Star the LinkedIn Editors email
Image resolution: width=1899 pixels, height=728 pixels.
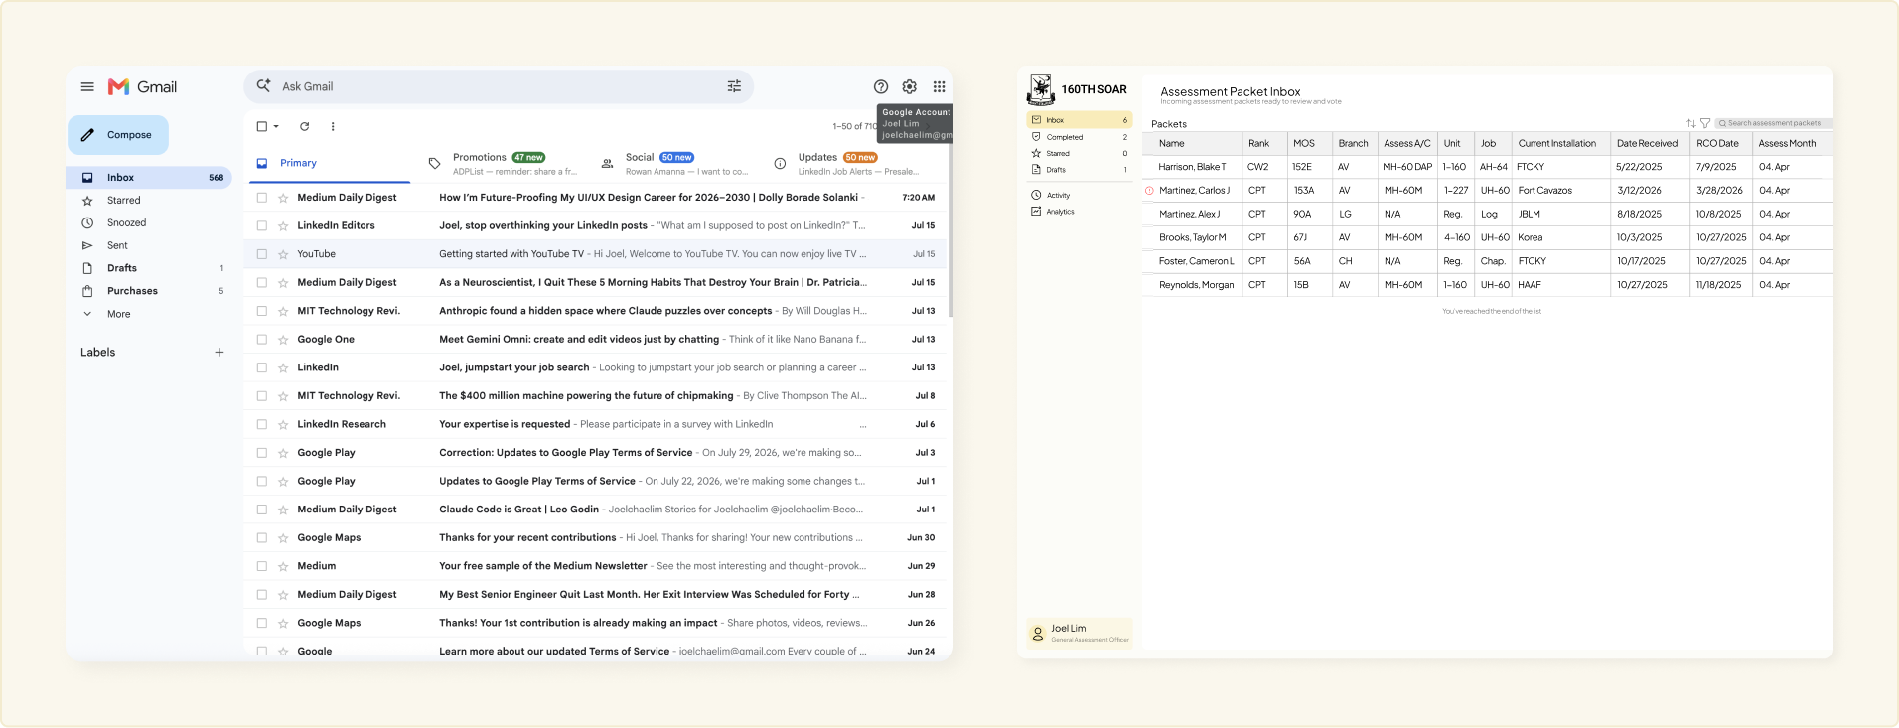(x=283, y=226)
